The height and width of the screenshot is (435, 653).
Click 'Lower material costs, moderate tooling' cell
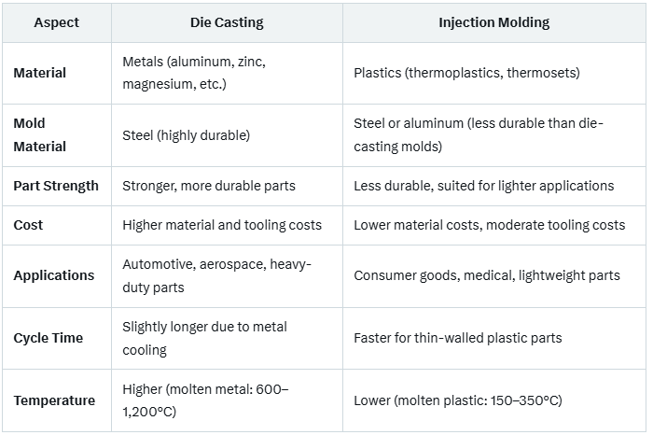pos(489,225)
